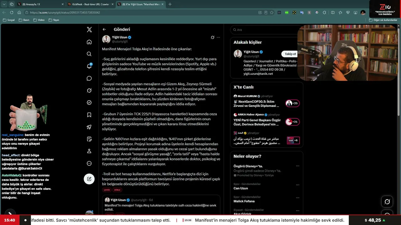Open browser extensions puzzle icon
This screenshot has height=225, width=401.
[x=324, y=12]
